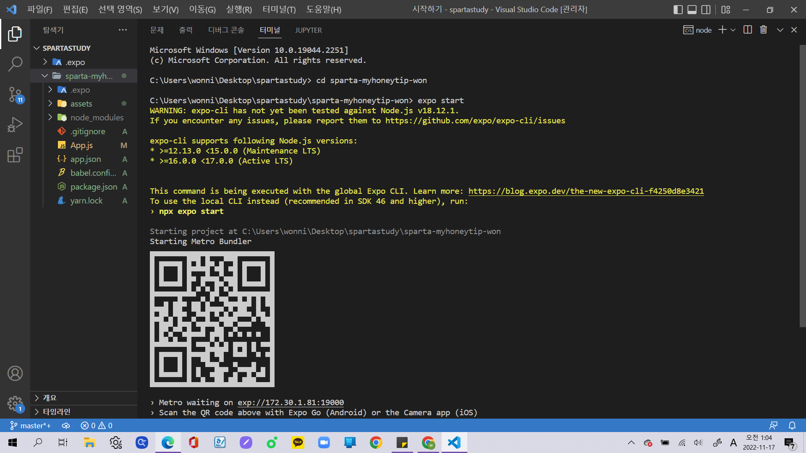Open the app.json file
This screenshot has height=453, width=806.
[x=84, y=159]
